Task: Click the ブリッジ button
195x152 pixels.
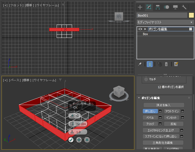Action: [150, 124]
